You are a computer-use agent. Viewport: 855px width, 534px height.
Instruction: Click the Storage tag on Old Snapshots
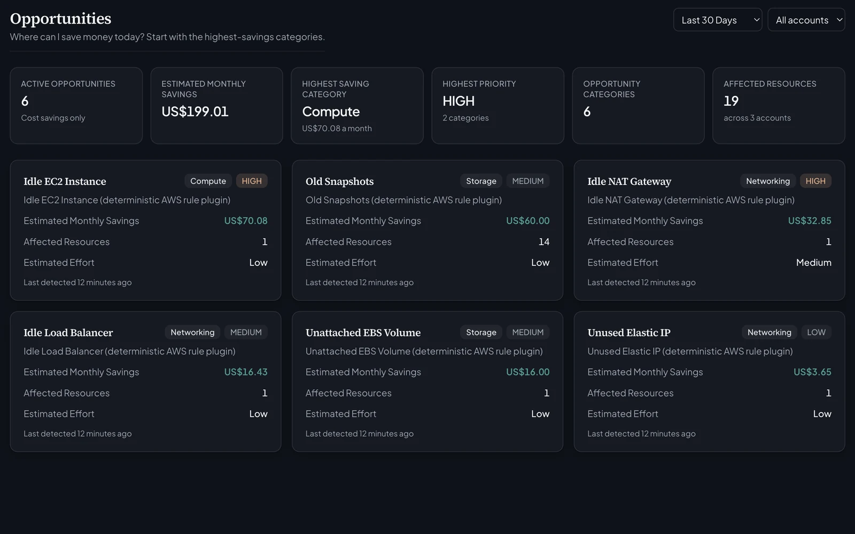pyautogui.click(x=481, y=181)
